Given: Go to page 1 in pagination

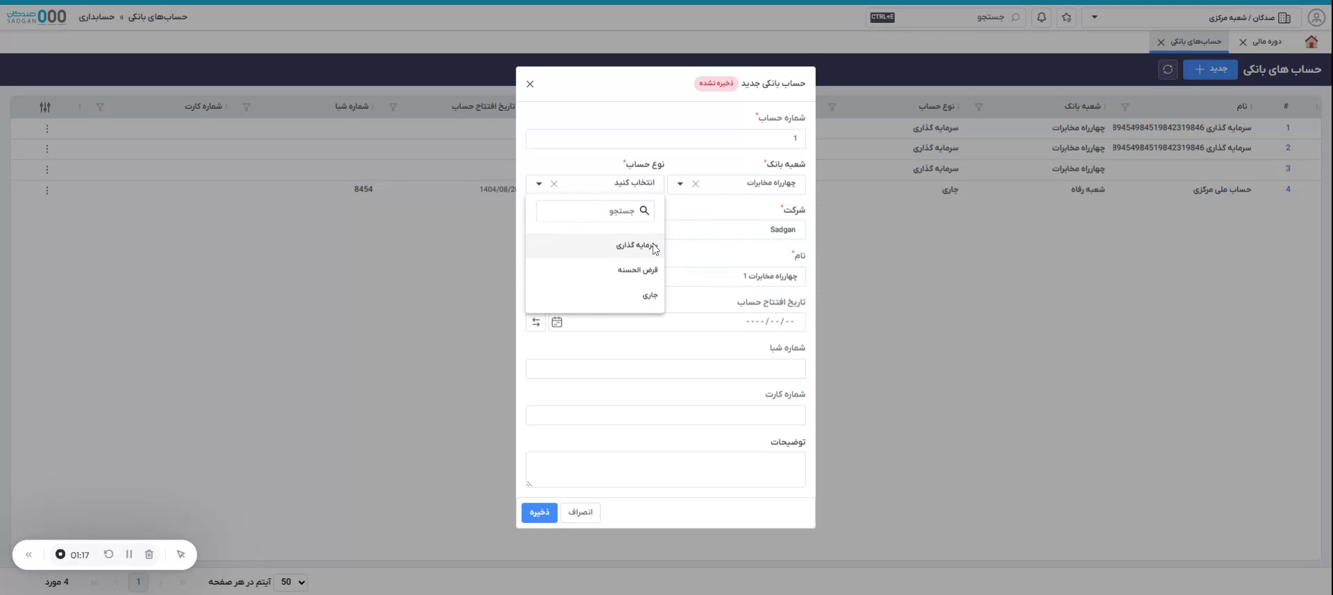Looking at the screenshot, I should click(138, 582).
